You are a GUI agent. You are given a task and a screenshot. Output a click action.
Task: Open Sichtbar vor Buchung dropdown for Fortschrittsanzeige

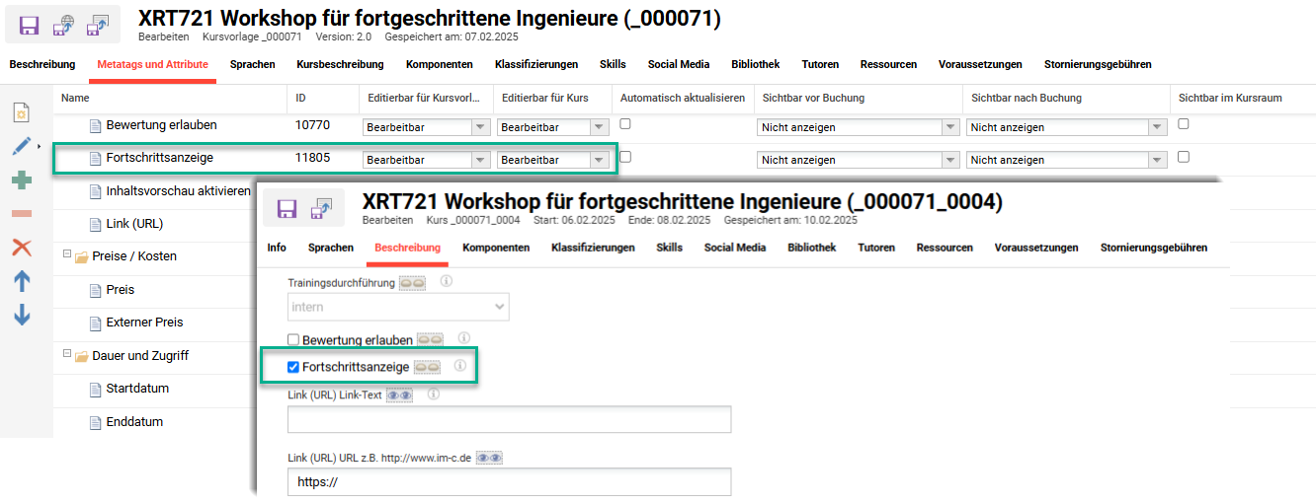(x=858, y=160)
